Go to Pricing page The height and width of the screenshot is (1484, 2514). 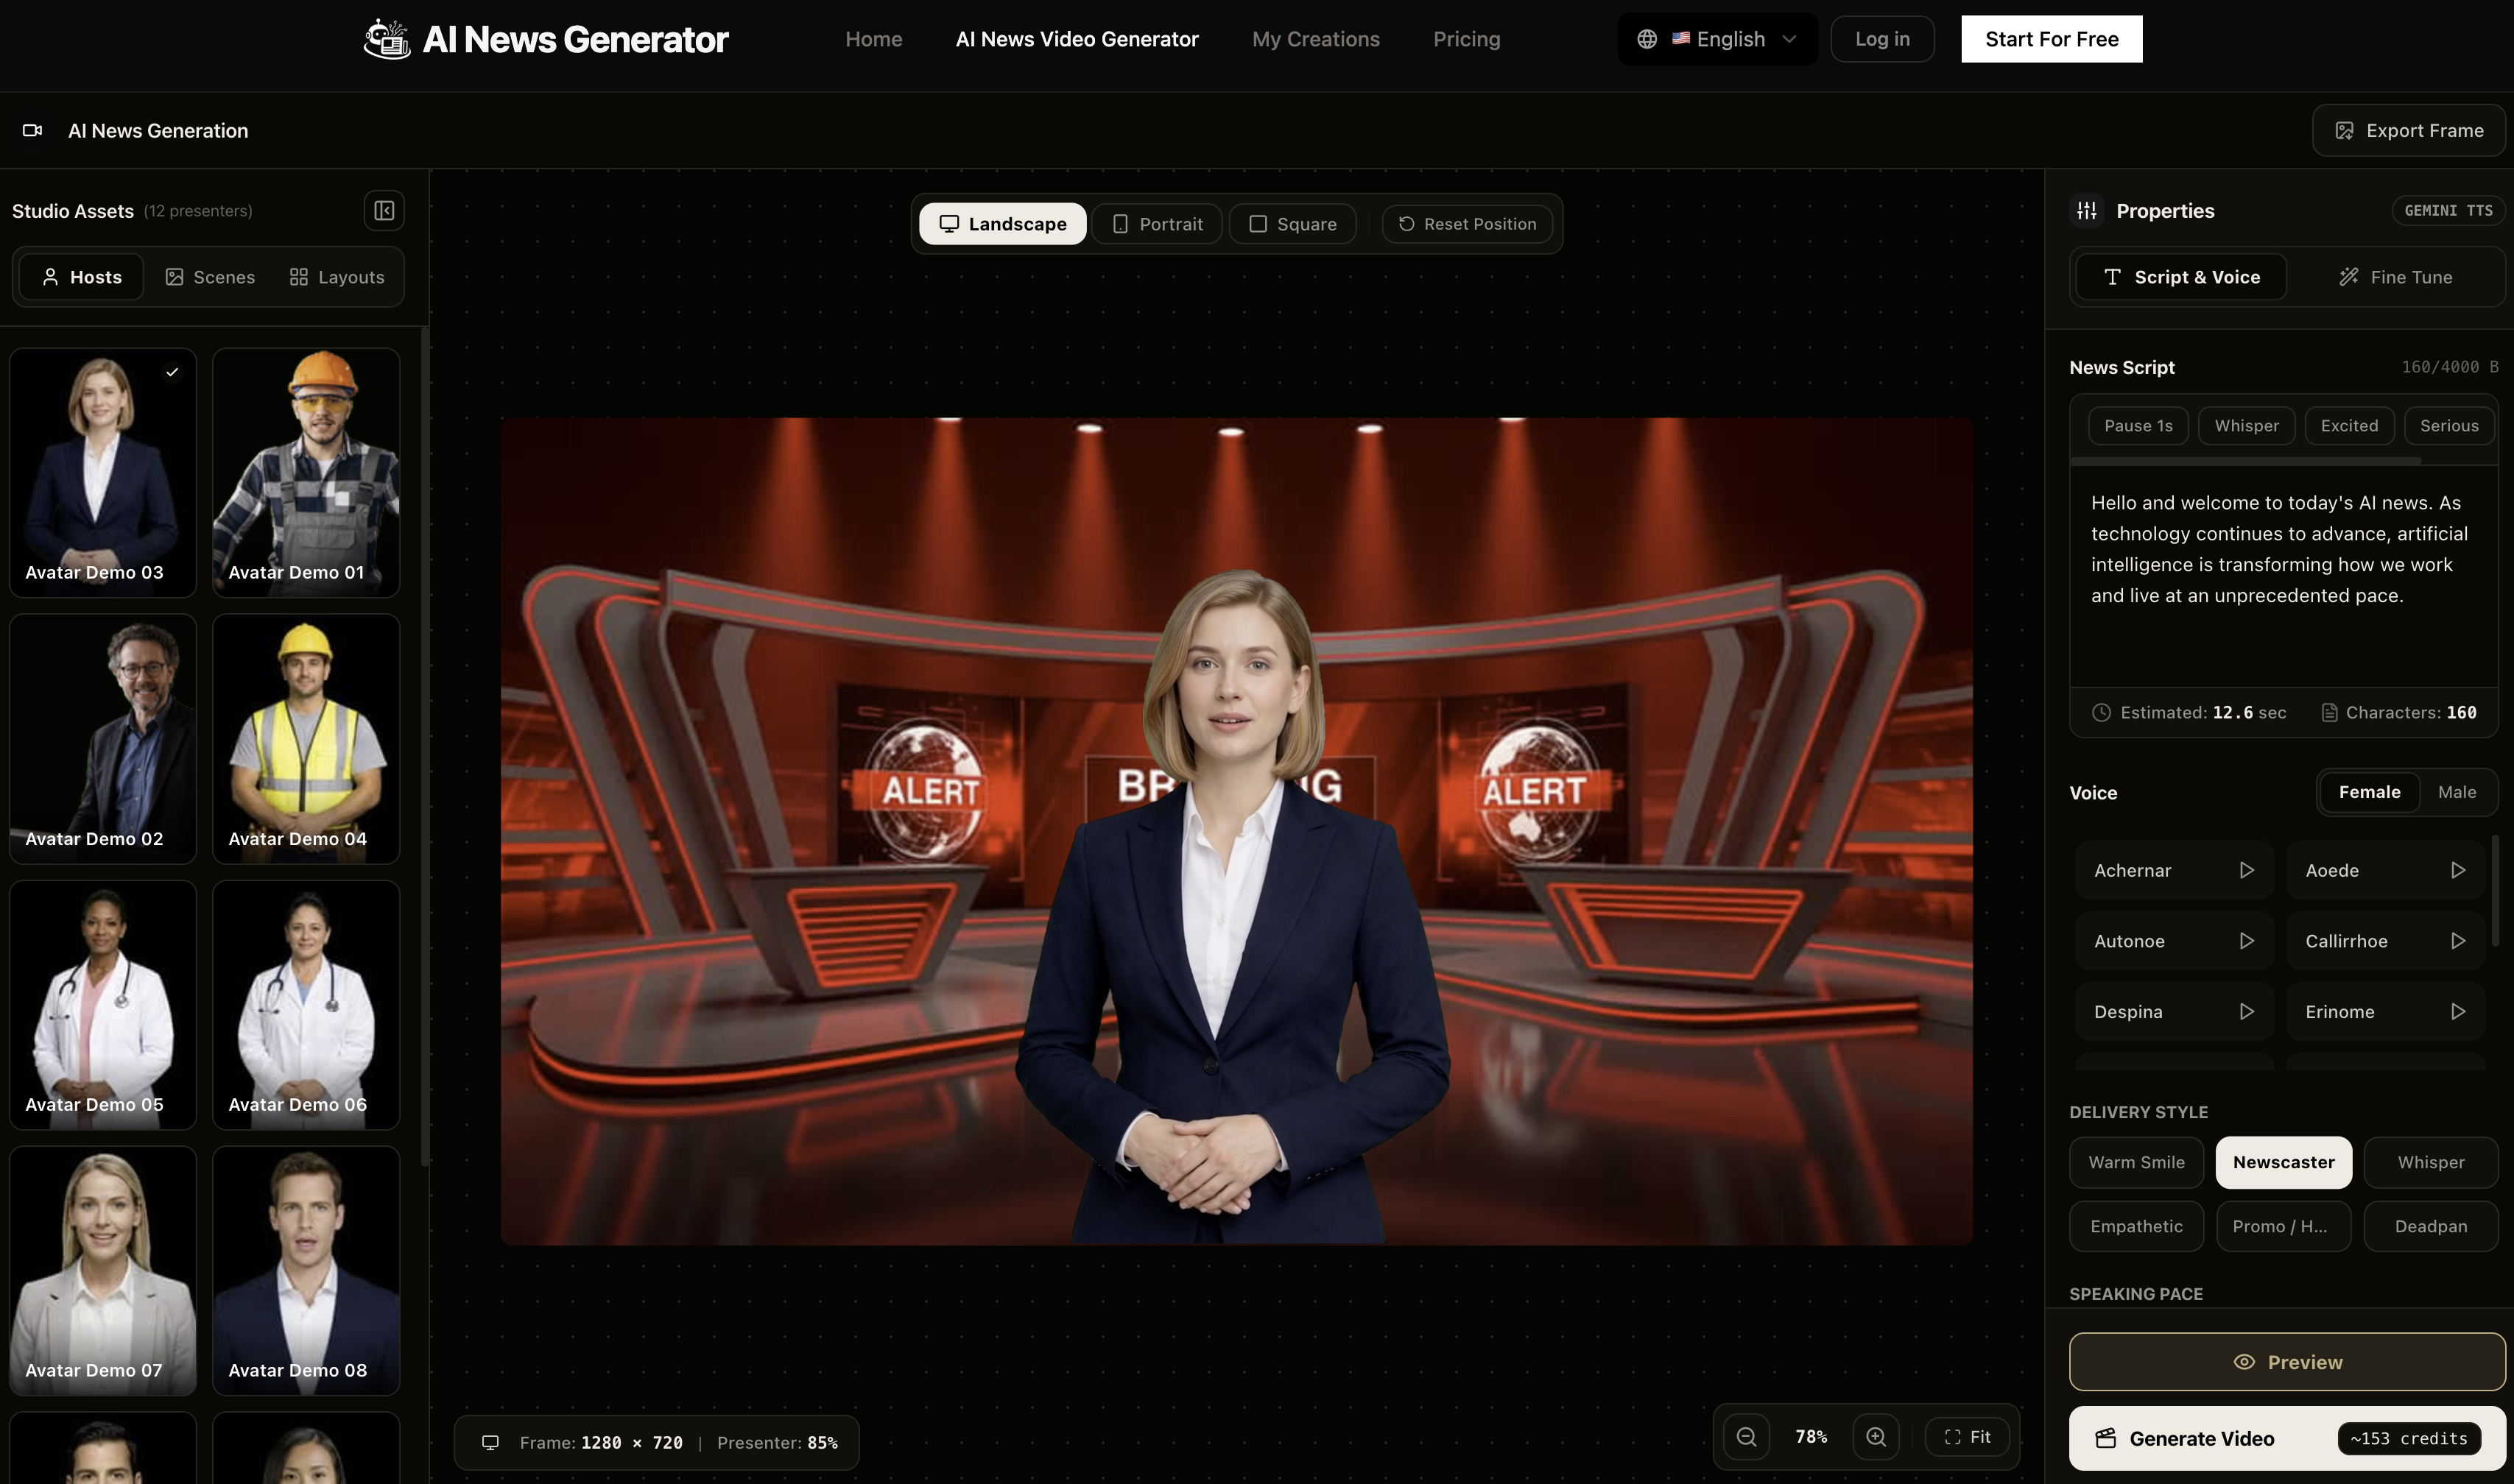pos(1467,39)
